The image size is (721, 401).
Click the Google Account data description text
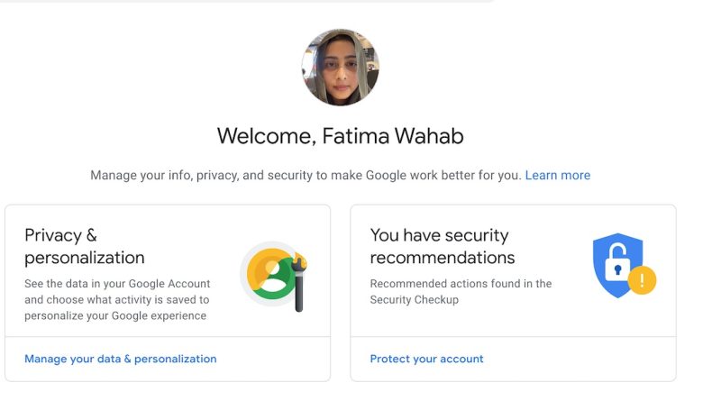117,299
